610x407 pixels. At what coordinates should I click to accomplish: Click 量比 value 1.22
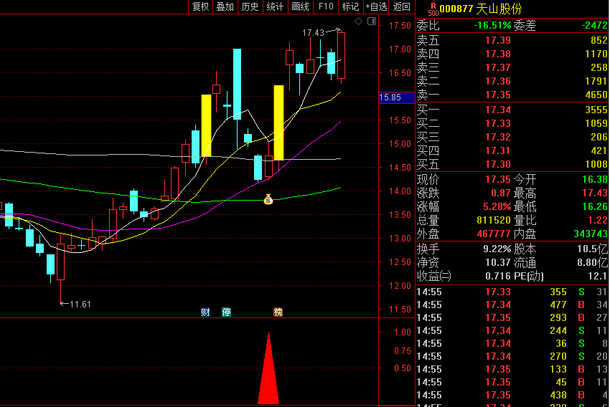coord(597,220)
